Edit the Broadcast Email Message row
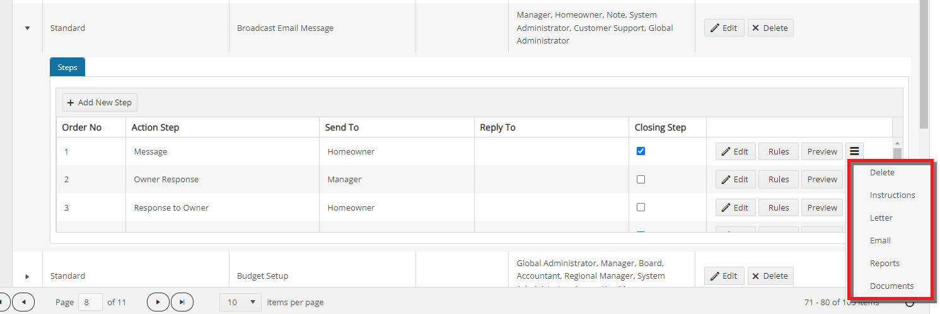The width and height of the screenshot is (940, 314). pos(724,28)
